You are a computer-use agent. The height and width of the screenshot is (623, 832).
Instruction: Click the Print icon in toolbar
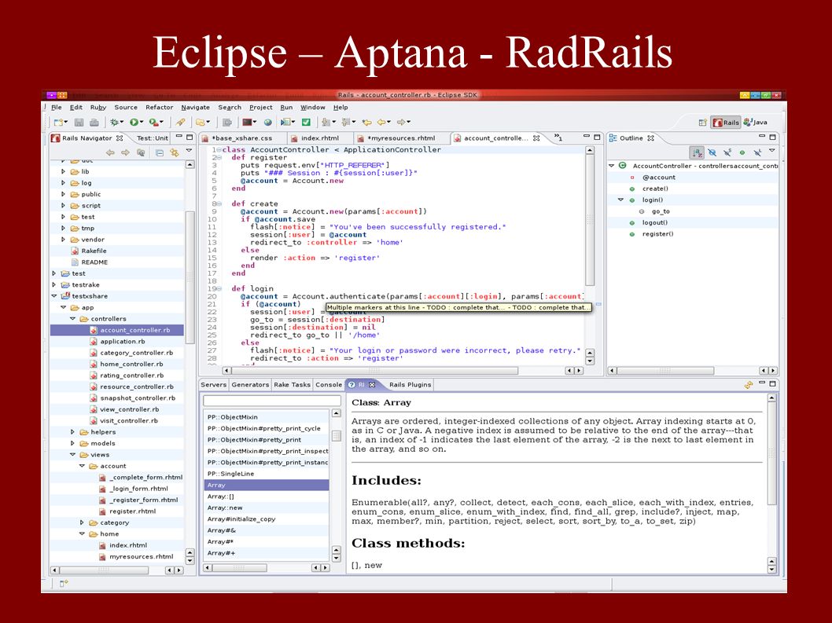[94, 123]
